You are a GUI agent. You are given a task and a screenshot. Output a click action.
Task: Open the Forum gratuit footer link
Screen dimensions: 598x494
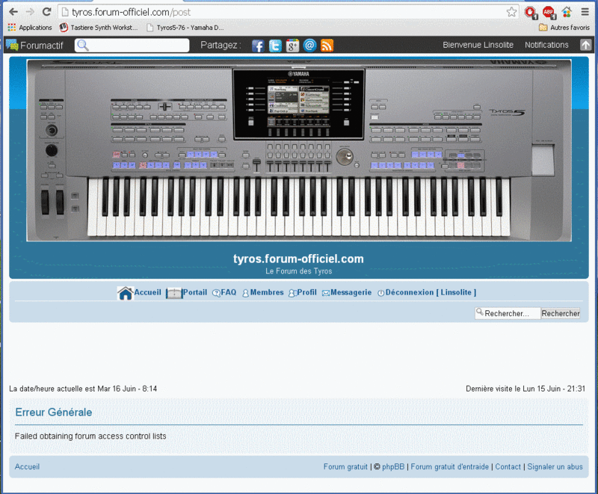[x=345, y=466]
